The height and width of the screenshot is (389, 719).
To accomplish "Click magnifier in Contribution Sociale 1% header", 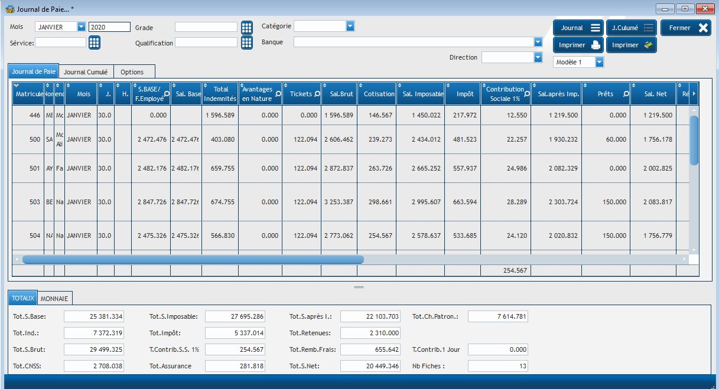I will coord(526,94).
